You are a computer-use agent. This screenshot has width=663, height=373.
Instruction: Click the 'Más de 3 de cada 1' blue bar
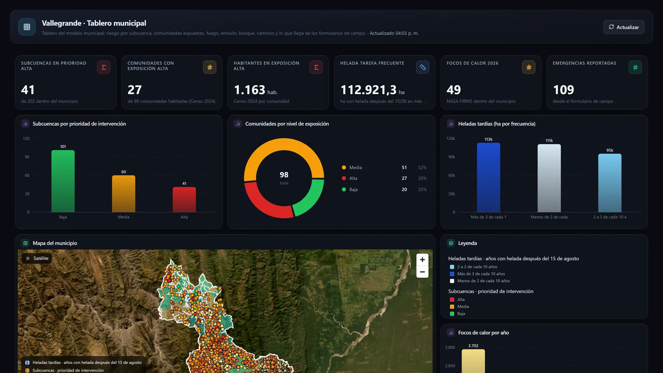tap(489, 177)
